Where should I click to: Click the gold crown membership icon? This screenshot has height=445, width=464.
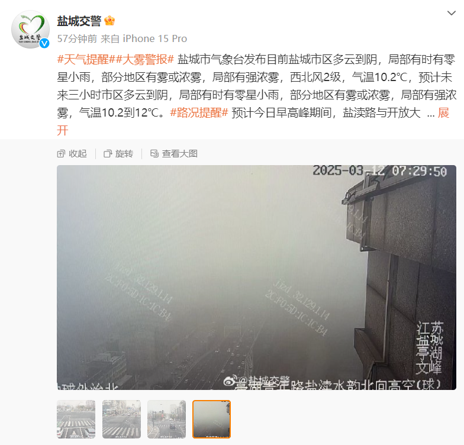click(109, 21)
